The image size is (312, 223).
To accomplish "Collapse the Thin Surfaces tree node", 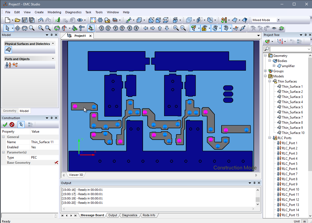I will click(270, 81).
